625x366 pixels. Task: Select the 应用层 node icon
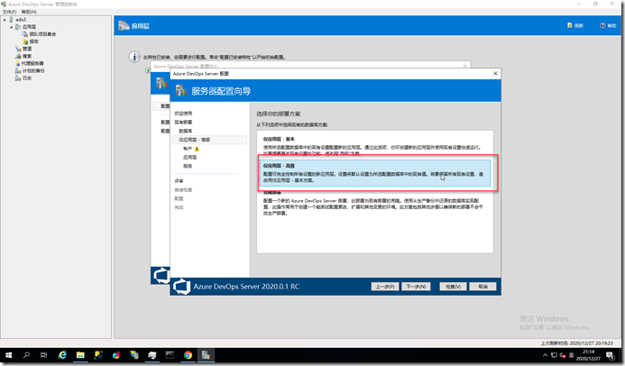(18, 27)
